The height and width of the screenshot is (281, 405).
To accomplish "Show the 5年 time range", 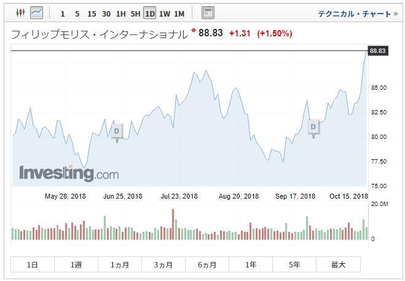I will pos(294,264).
